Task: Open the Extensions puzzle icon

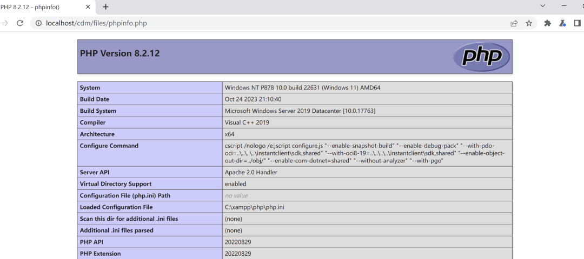Action: click(547, 23)
